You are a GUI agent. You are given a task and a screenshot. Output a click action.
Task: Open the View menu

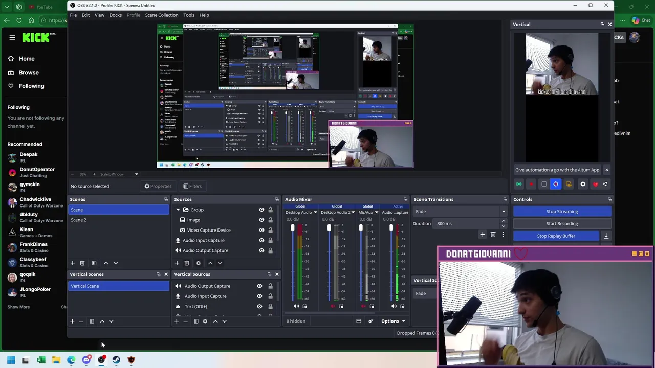(99, 15)
